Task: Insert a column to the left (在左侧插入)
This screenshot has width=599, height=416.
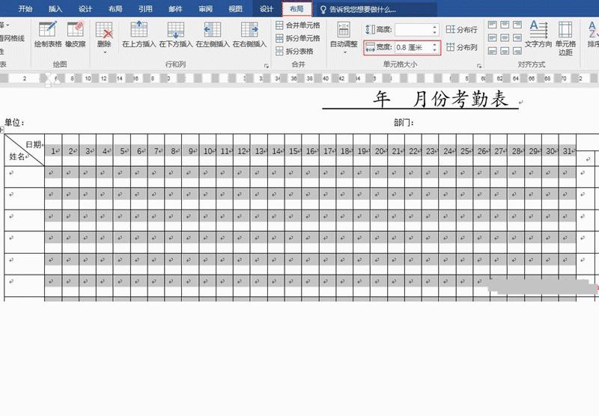Action: [213, 34]
